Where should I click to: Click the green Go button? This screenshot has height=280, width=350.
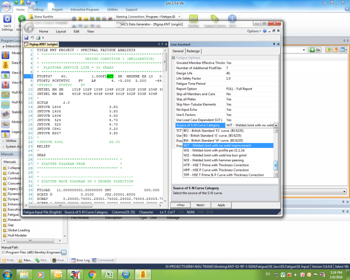coord(315,49)
